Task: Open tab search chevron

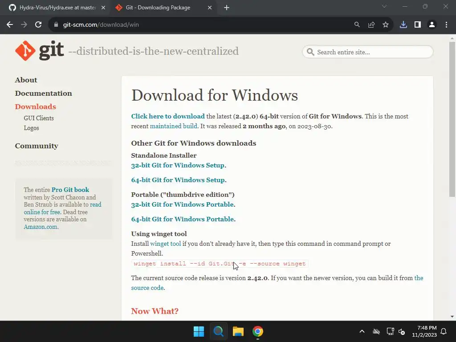Action: (384, 6)
